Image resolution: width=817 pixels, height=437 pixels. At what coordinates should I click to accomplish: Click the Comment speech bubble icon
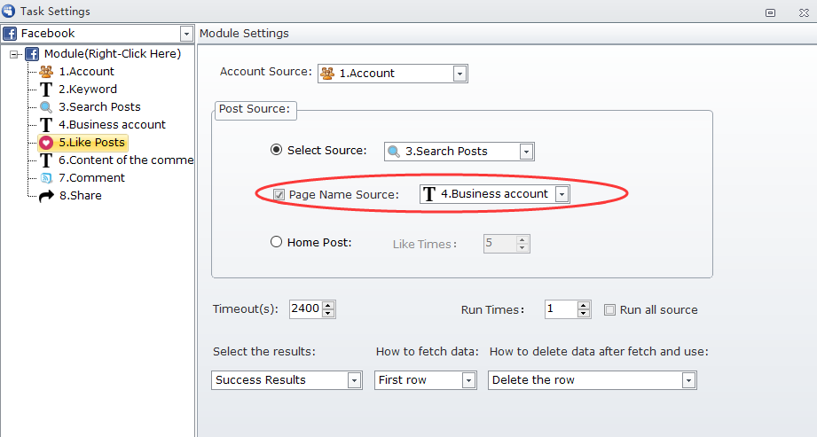point(46,178)
